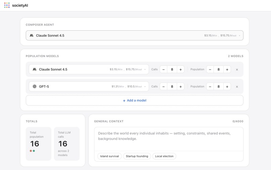This screenshot has width=271, height=170.
Task: Click the OpenAI icon beside GPT-5
Action: point(35,87)
